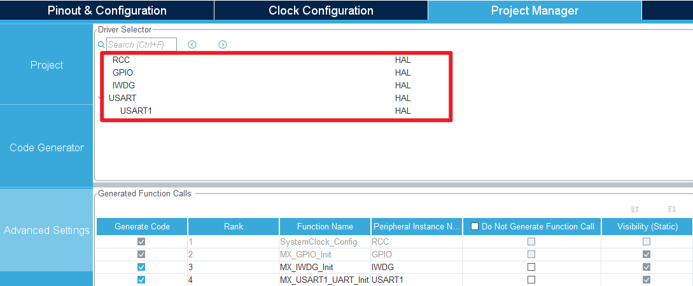693x286 pixels.
Task: Click rank cell 4 in function table
Action: click(x=234, y=280)
